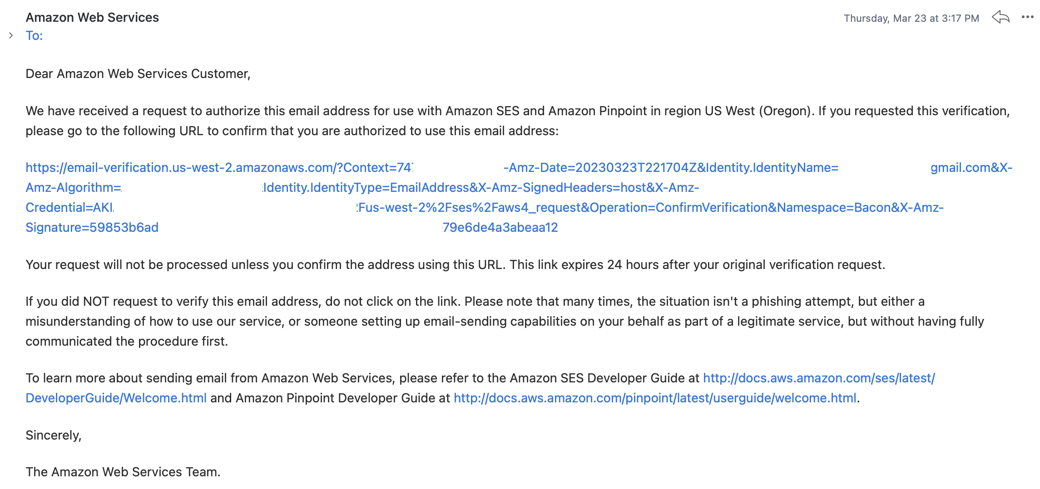Screen dimensions: 1040x489
Task: Click the "Sincerely," closing line
Action: pos(53,435)
